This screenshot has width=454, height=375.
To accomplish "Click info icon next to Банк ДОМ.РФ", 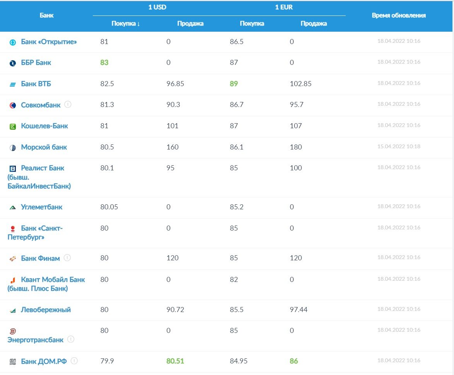I will point(74,361).
